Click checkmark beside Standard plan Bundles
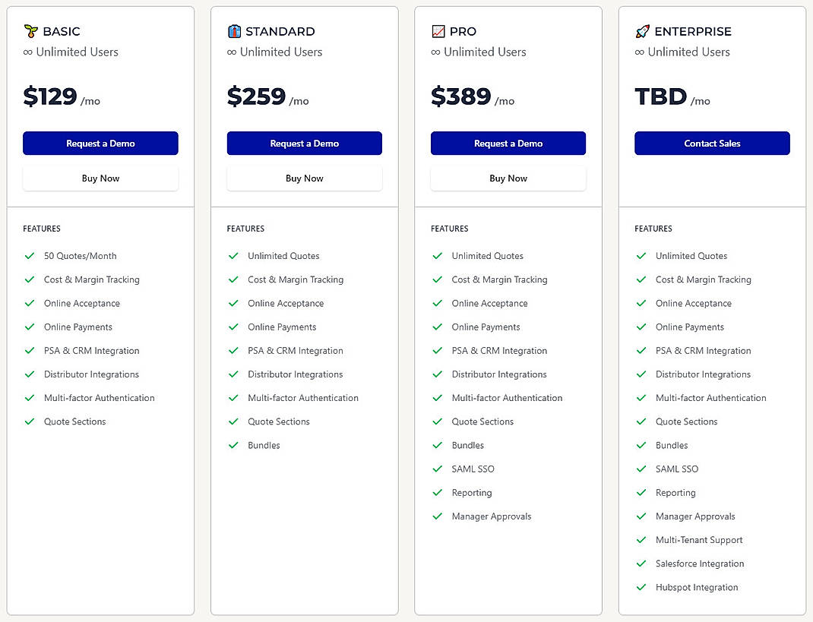Image resolution: width=813 pixels, height=622 pixels. click(x=233, y=445)
